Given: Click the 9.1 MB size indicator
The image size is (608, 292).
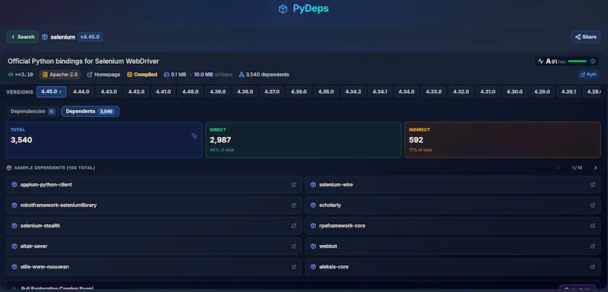Looking at the screenshot, I should pyautogui.click(x=175, y=75).
